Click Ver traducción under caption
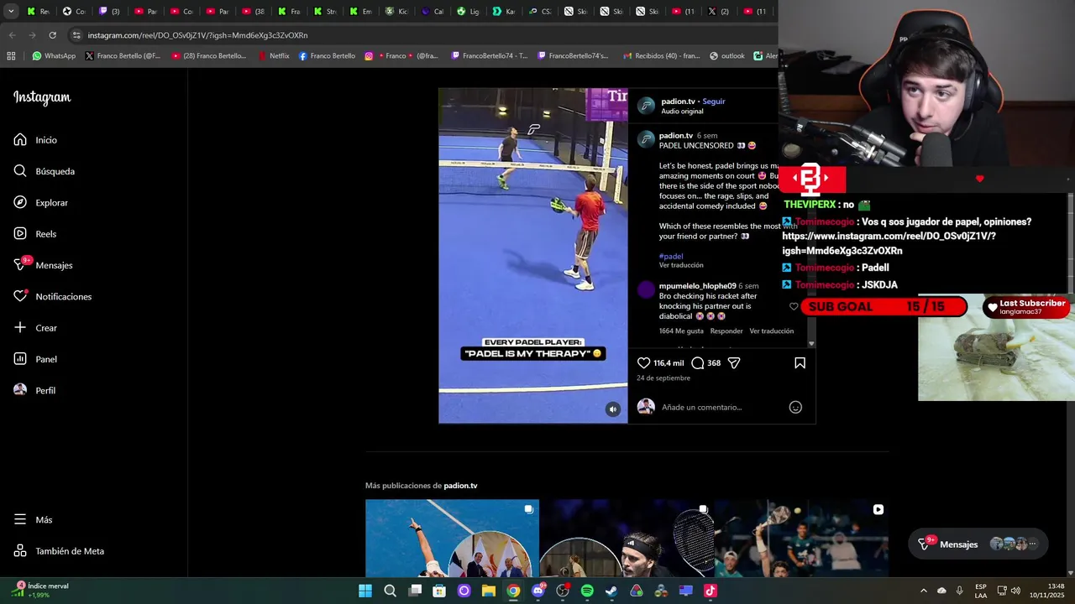 pos(681,265)
